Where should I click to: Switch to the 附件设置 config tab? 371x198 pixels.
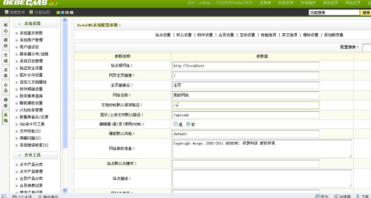[205, 35]
